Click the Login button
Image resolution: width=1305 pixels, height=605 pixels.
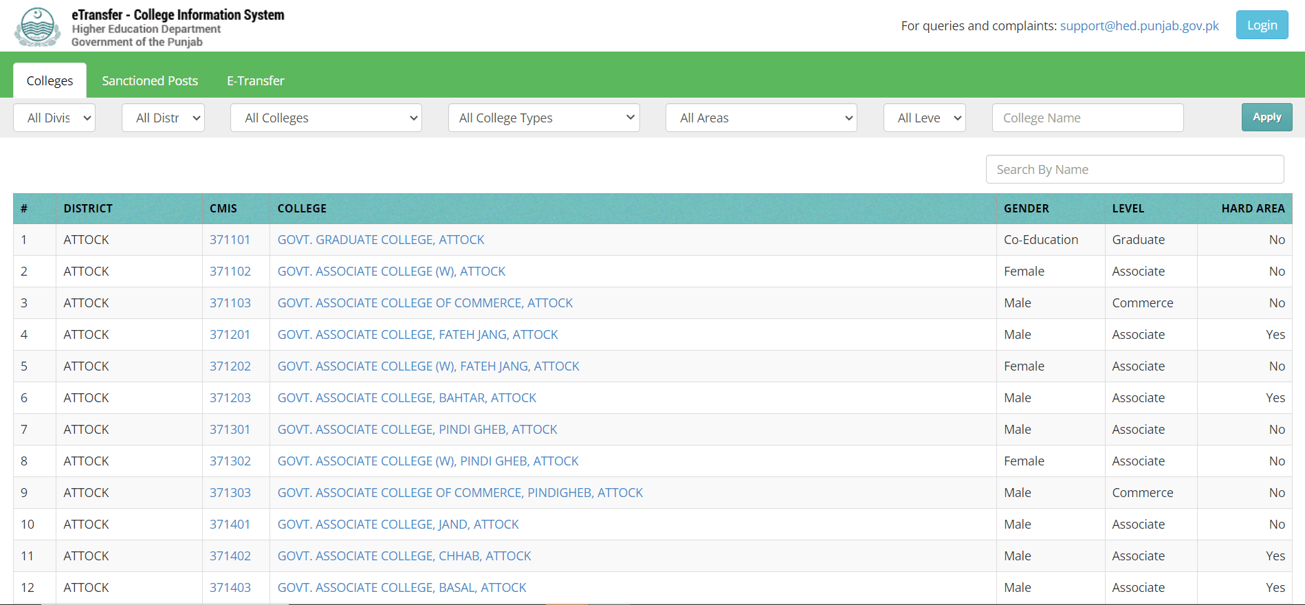[1262, 25]
